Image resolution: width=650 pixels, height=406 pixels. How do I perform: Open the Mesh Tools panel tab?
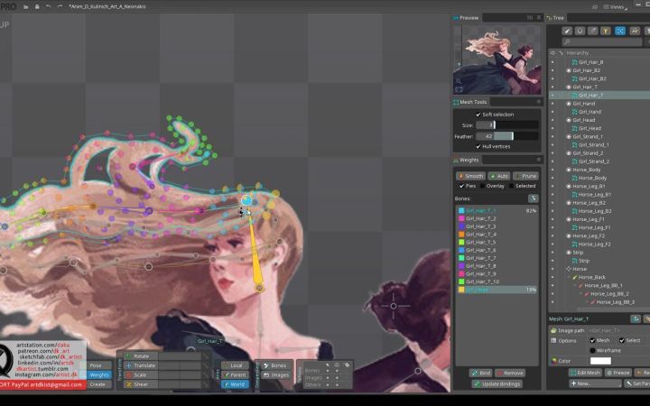coord(470,102)
